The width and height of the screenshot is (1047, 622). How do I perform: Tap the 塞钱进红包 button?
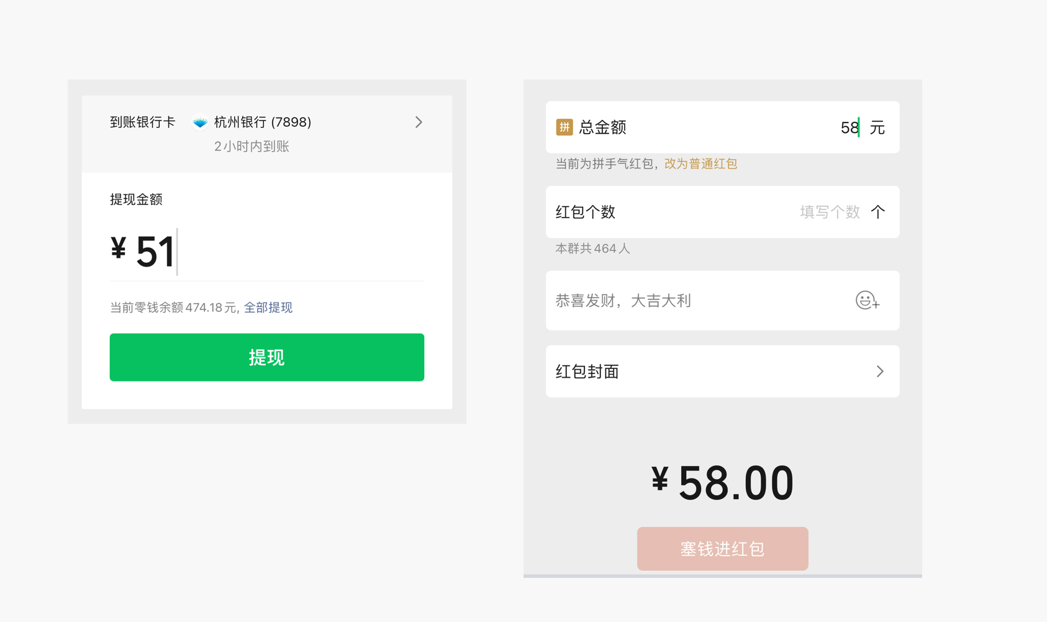[723, 549]
